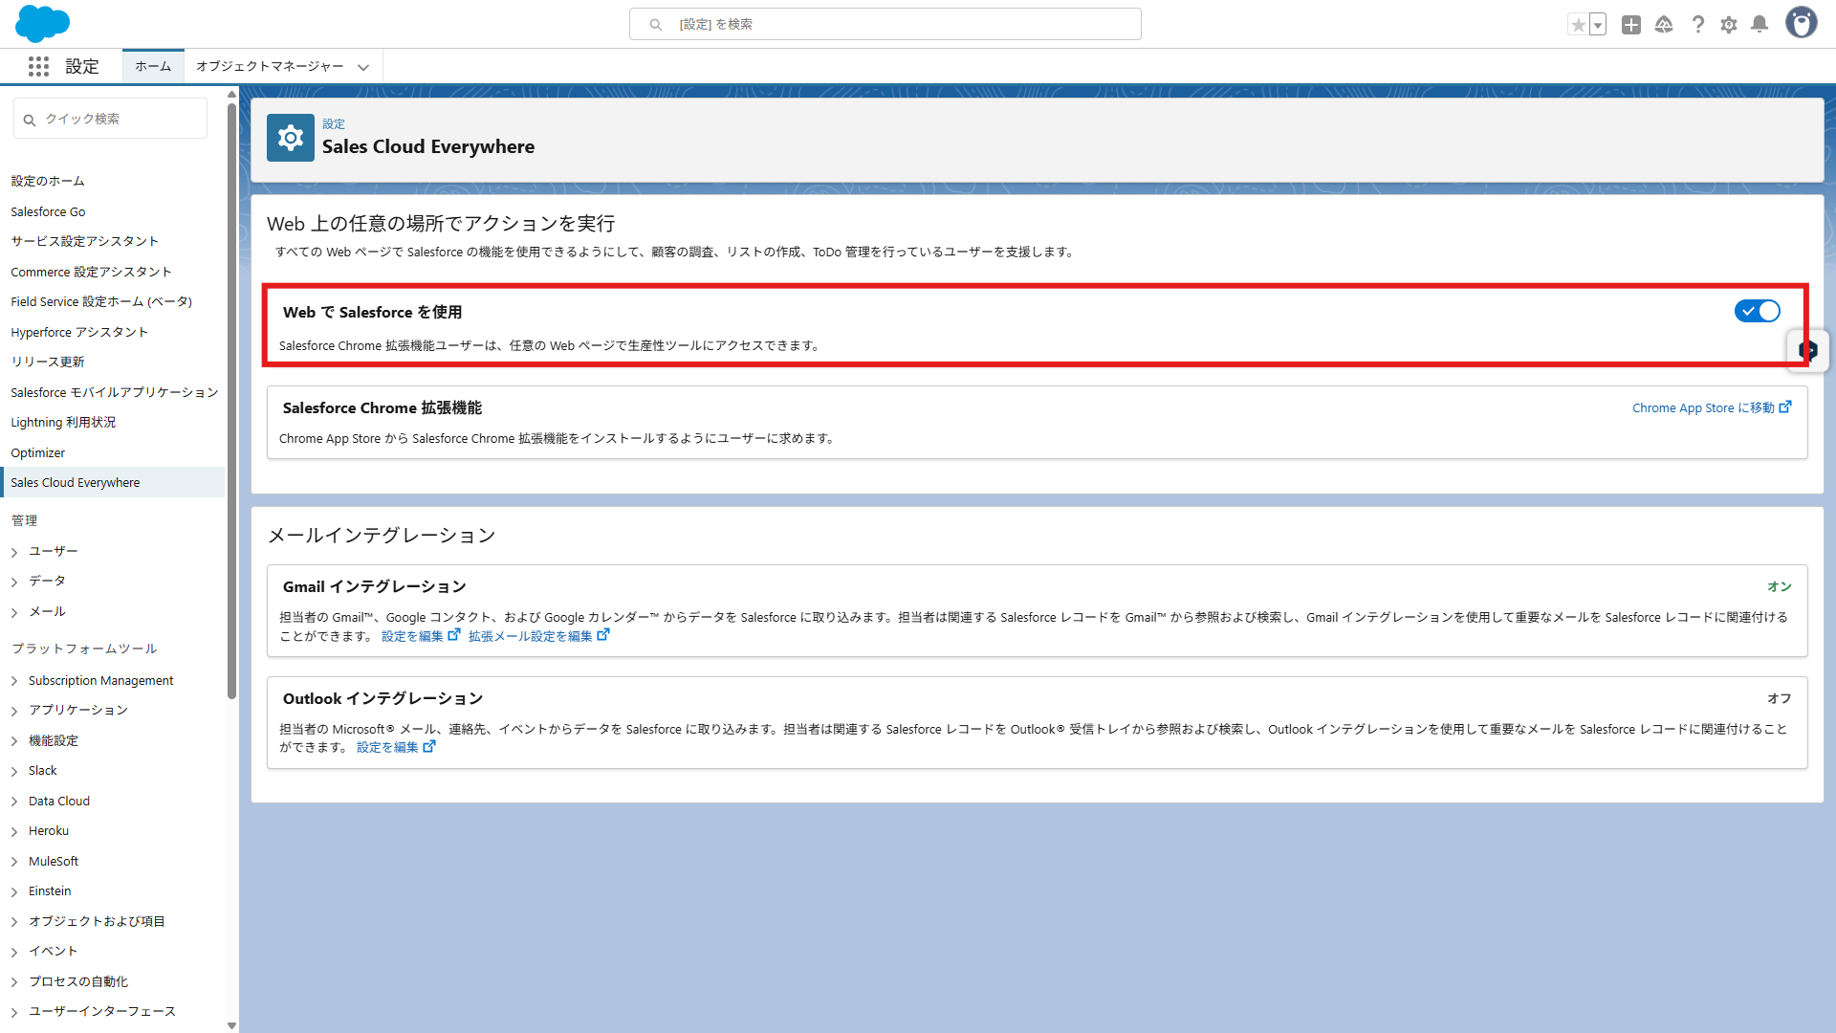The height and width of the screenshot is (1033, 1836).
Task: Open Lightning 利用状況 in the sidebar
Action: pos(63,422)
